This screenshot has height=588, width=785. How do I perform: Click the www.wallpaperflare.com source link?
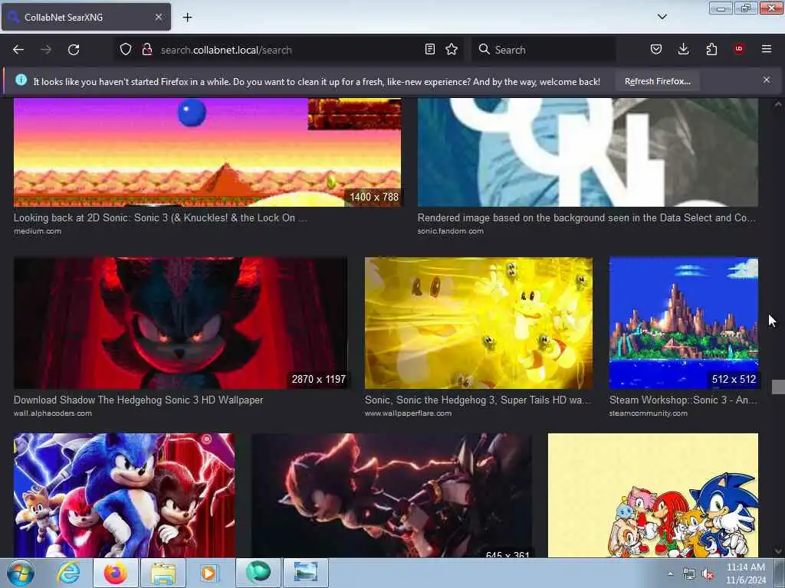click(408, 413)
